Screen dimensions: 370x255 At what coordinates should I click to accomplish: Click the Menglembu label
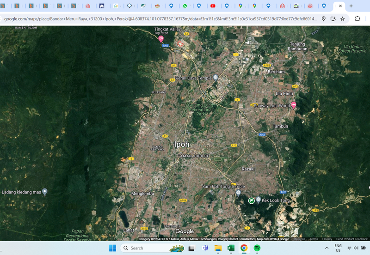tap(142, 194)
